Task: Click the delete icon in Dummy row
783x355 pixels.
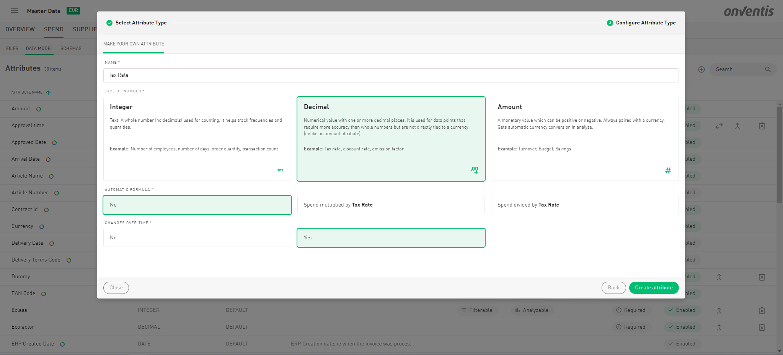Action: coord(762,277)
